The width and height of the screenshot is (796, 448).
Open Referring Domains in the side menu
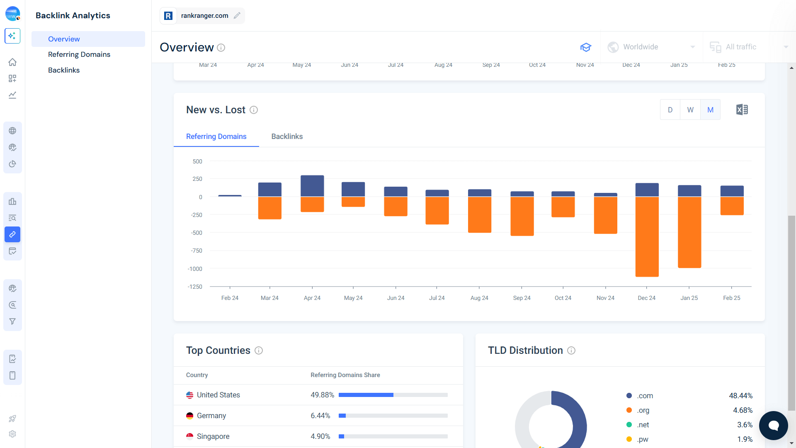click(79, 54)
